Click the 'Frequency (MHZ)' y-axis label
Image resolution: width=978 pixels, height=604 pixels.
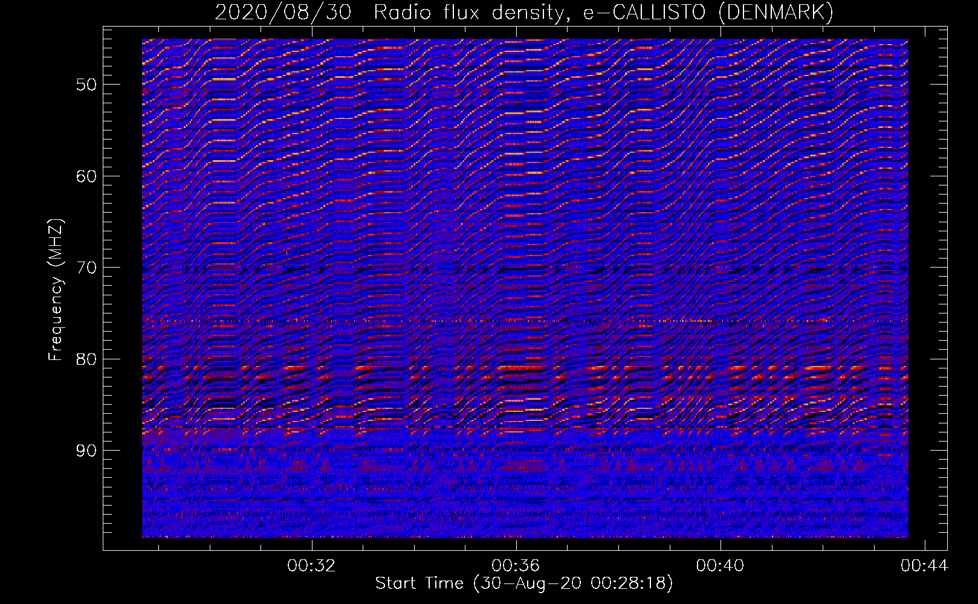click(x=56, y=290)
